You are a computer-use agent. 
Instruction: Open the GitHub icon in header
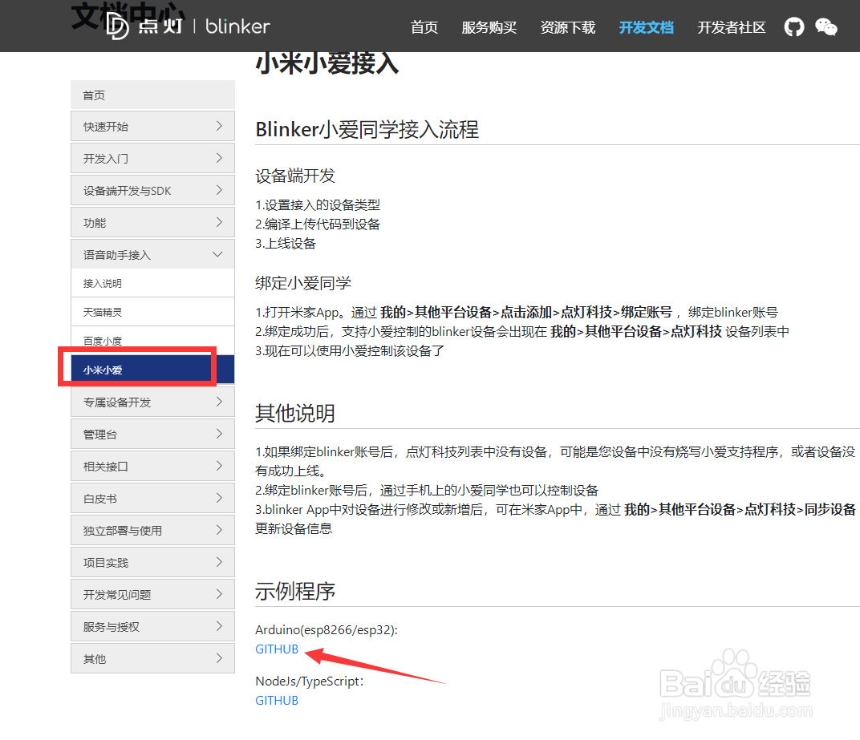793,27
